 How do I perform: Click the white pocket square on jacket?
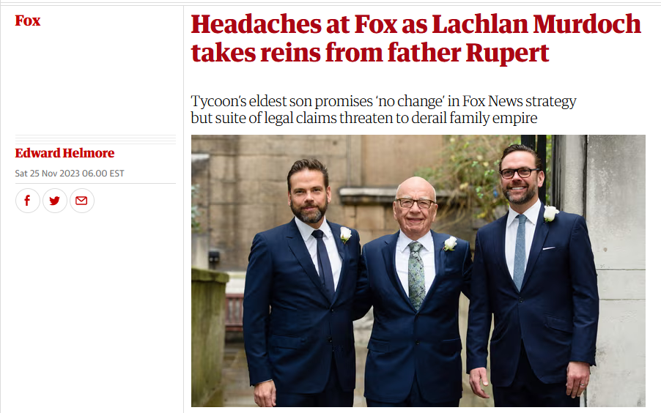pos(548,248)
